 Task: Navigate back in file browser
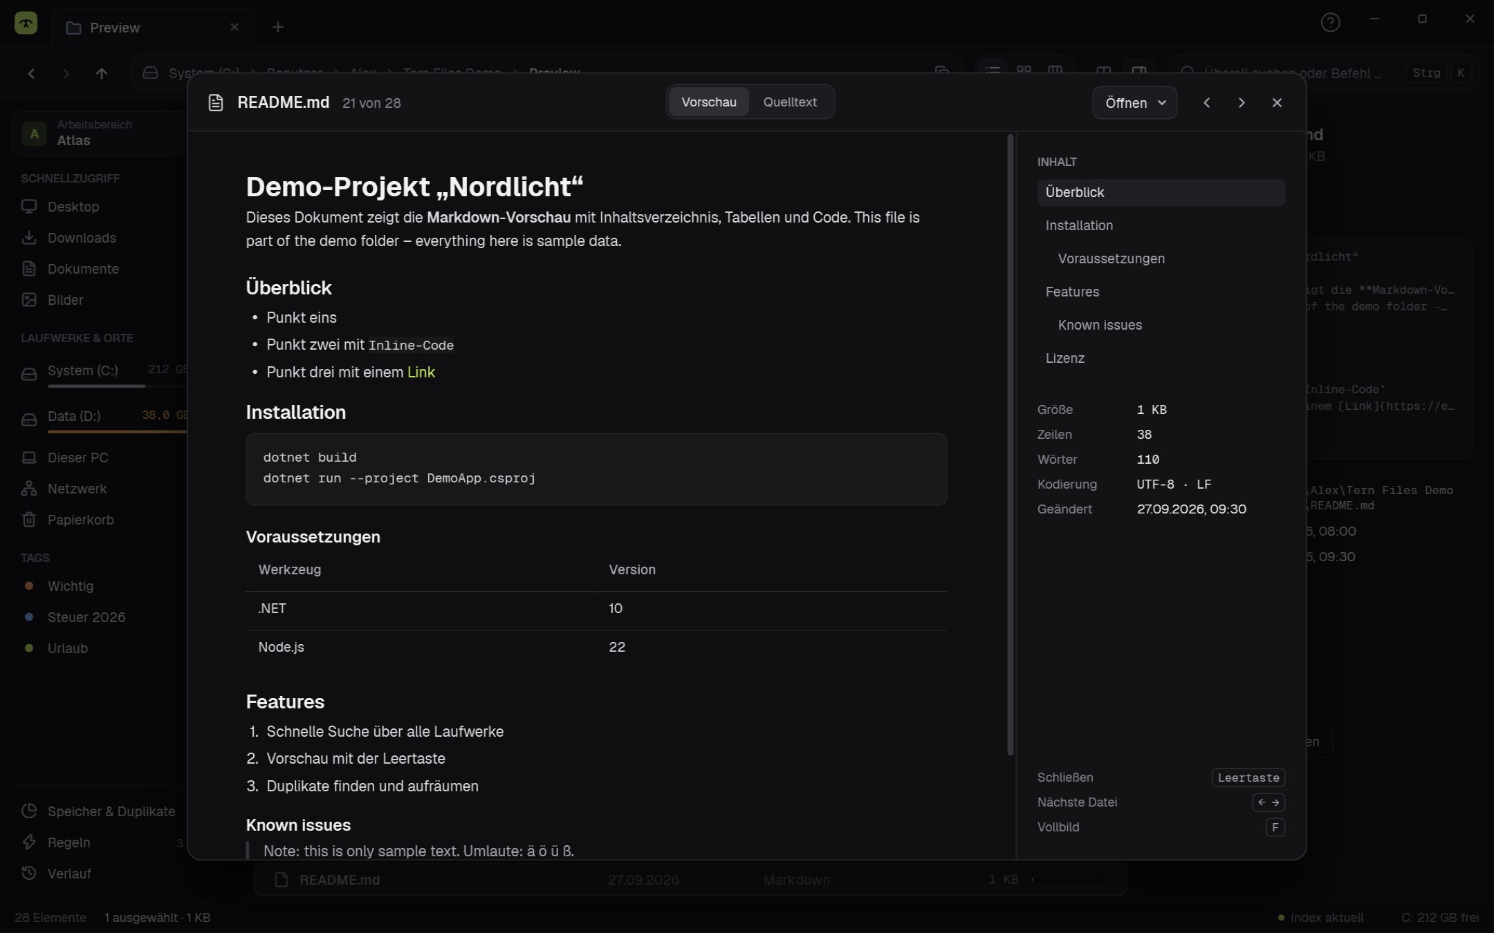click(31, 73)
